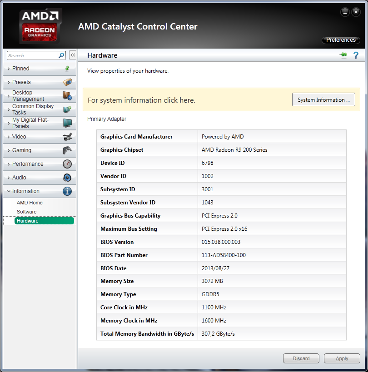Expand the Gaming section
This screenshot has width=368, height=372.
click(x=40, y=150)
